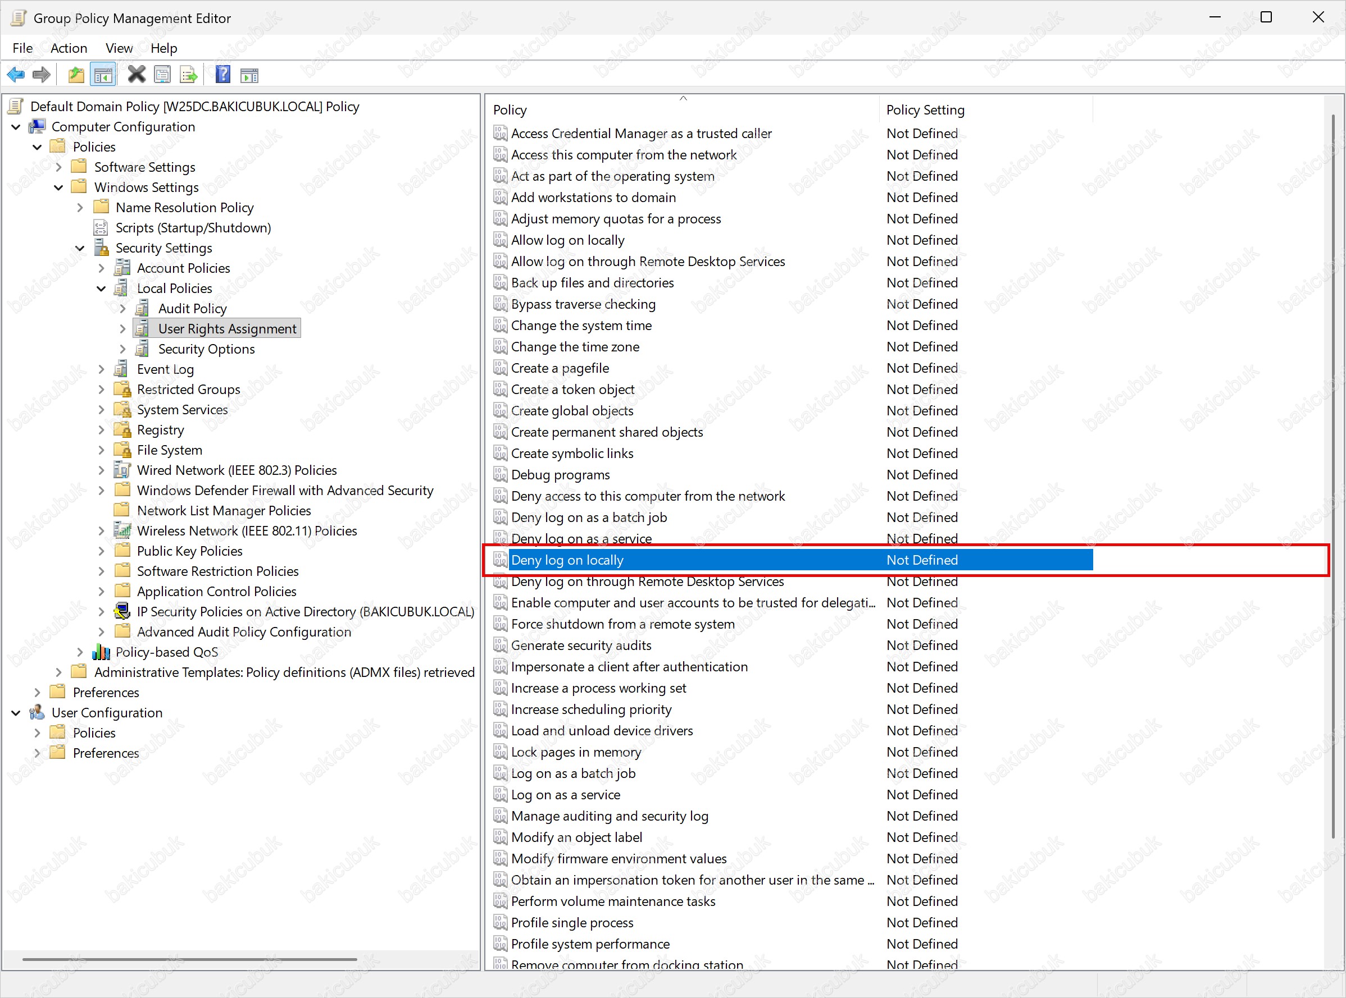Viewport: 1346px width, 998px height.
Task: Collapse the User Configuration node
Action: tap(16, 713)
